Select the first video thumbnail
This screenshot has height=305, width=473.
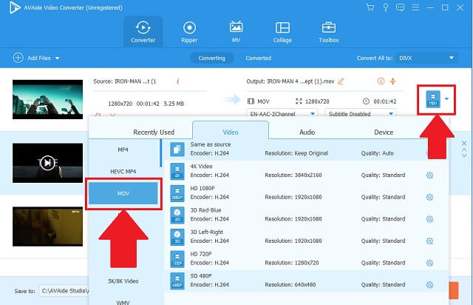(47, 99)
